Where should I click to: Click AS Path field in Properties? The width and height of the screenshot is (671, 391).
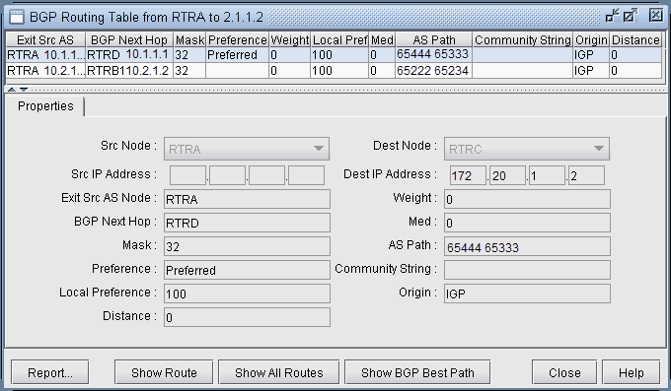(x=527, y=246)
